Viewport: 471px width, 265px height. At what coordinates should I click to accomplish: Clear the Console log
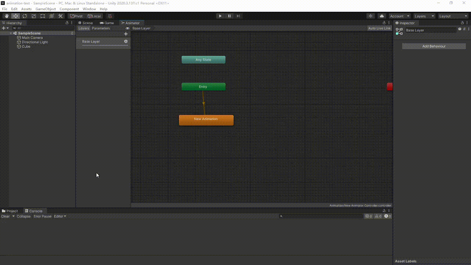point(6,216)
